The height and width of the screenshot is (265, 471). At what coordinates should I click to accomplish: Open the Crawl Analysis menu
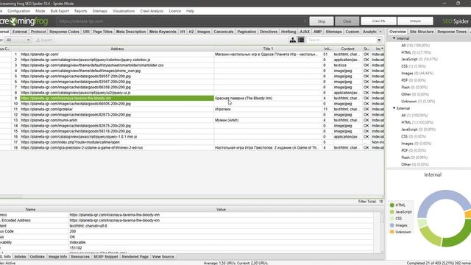pyautogui.click(x=152, y=11)
